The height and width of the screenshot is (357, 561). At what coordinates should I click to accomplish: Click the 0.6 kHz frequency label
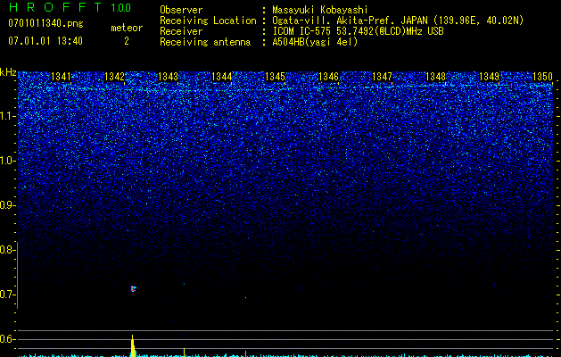tap(8, 339)
